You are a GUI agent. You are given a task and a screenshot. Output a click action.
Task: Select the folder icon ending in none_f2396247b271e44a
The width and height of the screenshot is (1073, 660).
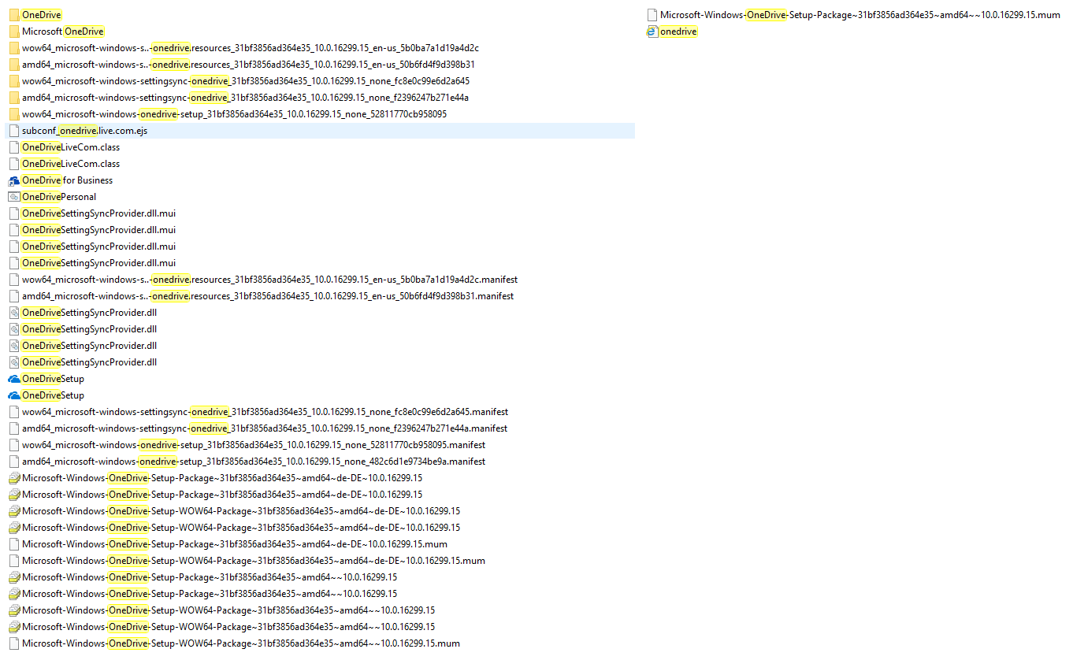point(13,98)
